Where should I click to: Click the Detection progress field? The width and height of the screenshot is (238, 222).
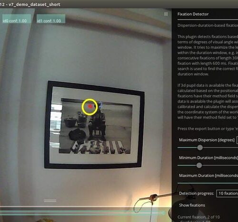tap(227, 194)
